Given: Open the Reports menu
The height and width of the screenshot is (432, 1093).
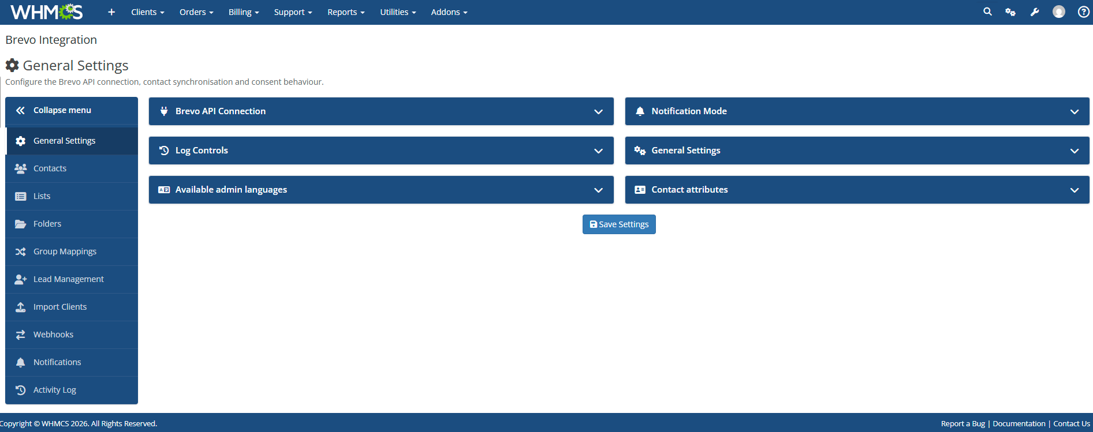Looking at the screenshot, I should tap(346, 12).
